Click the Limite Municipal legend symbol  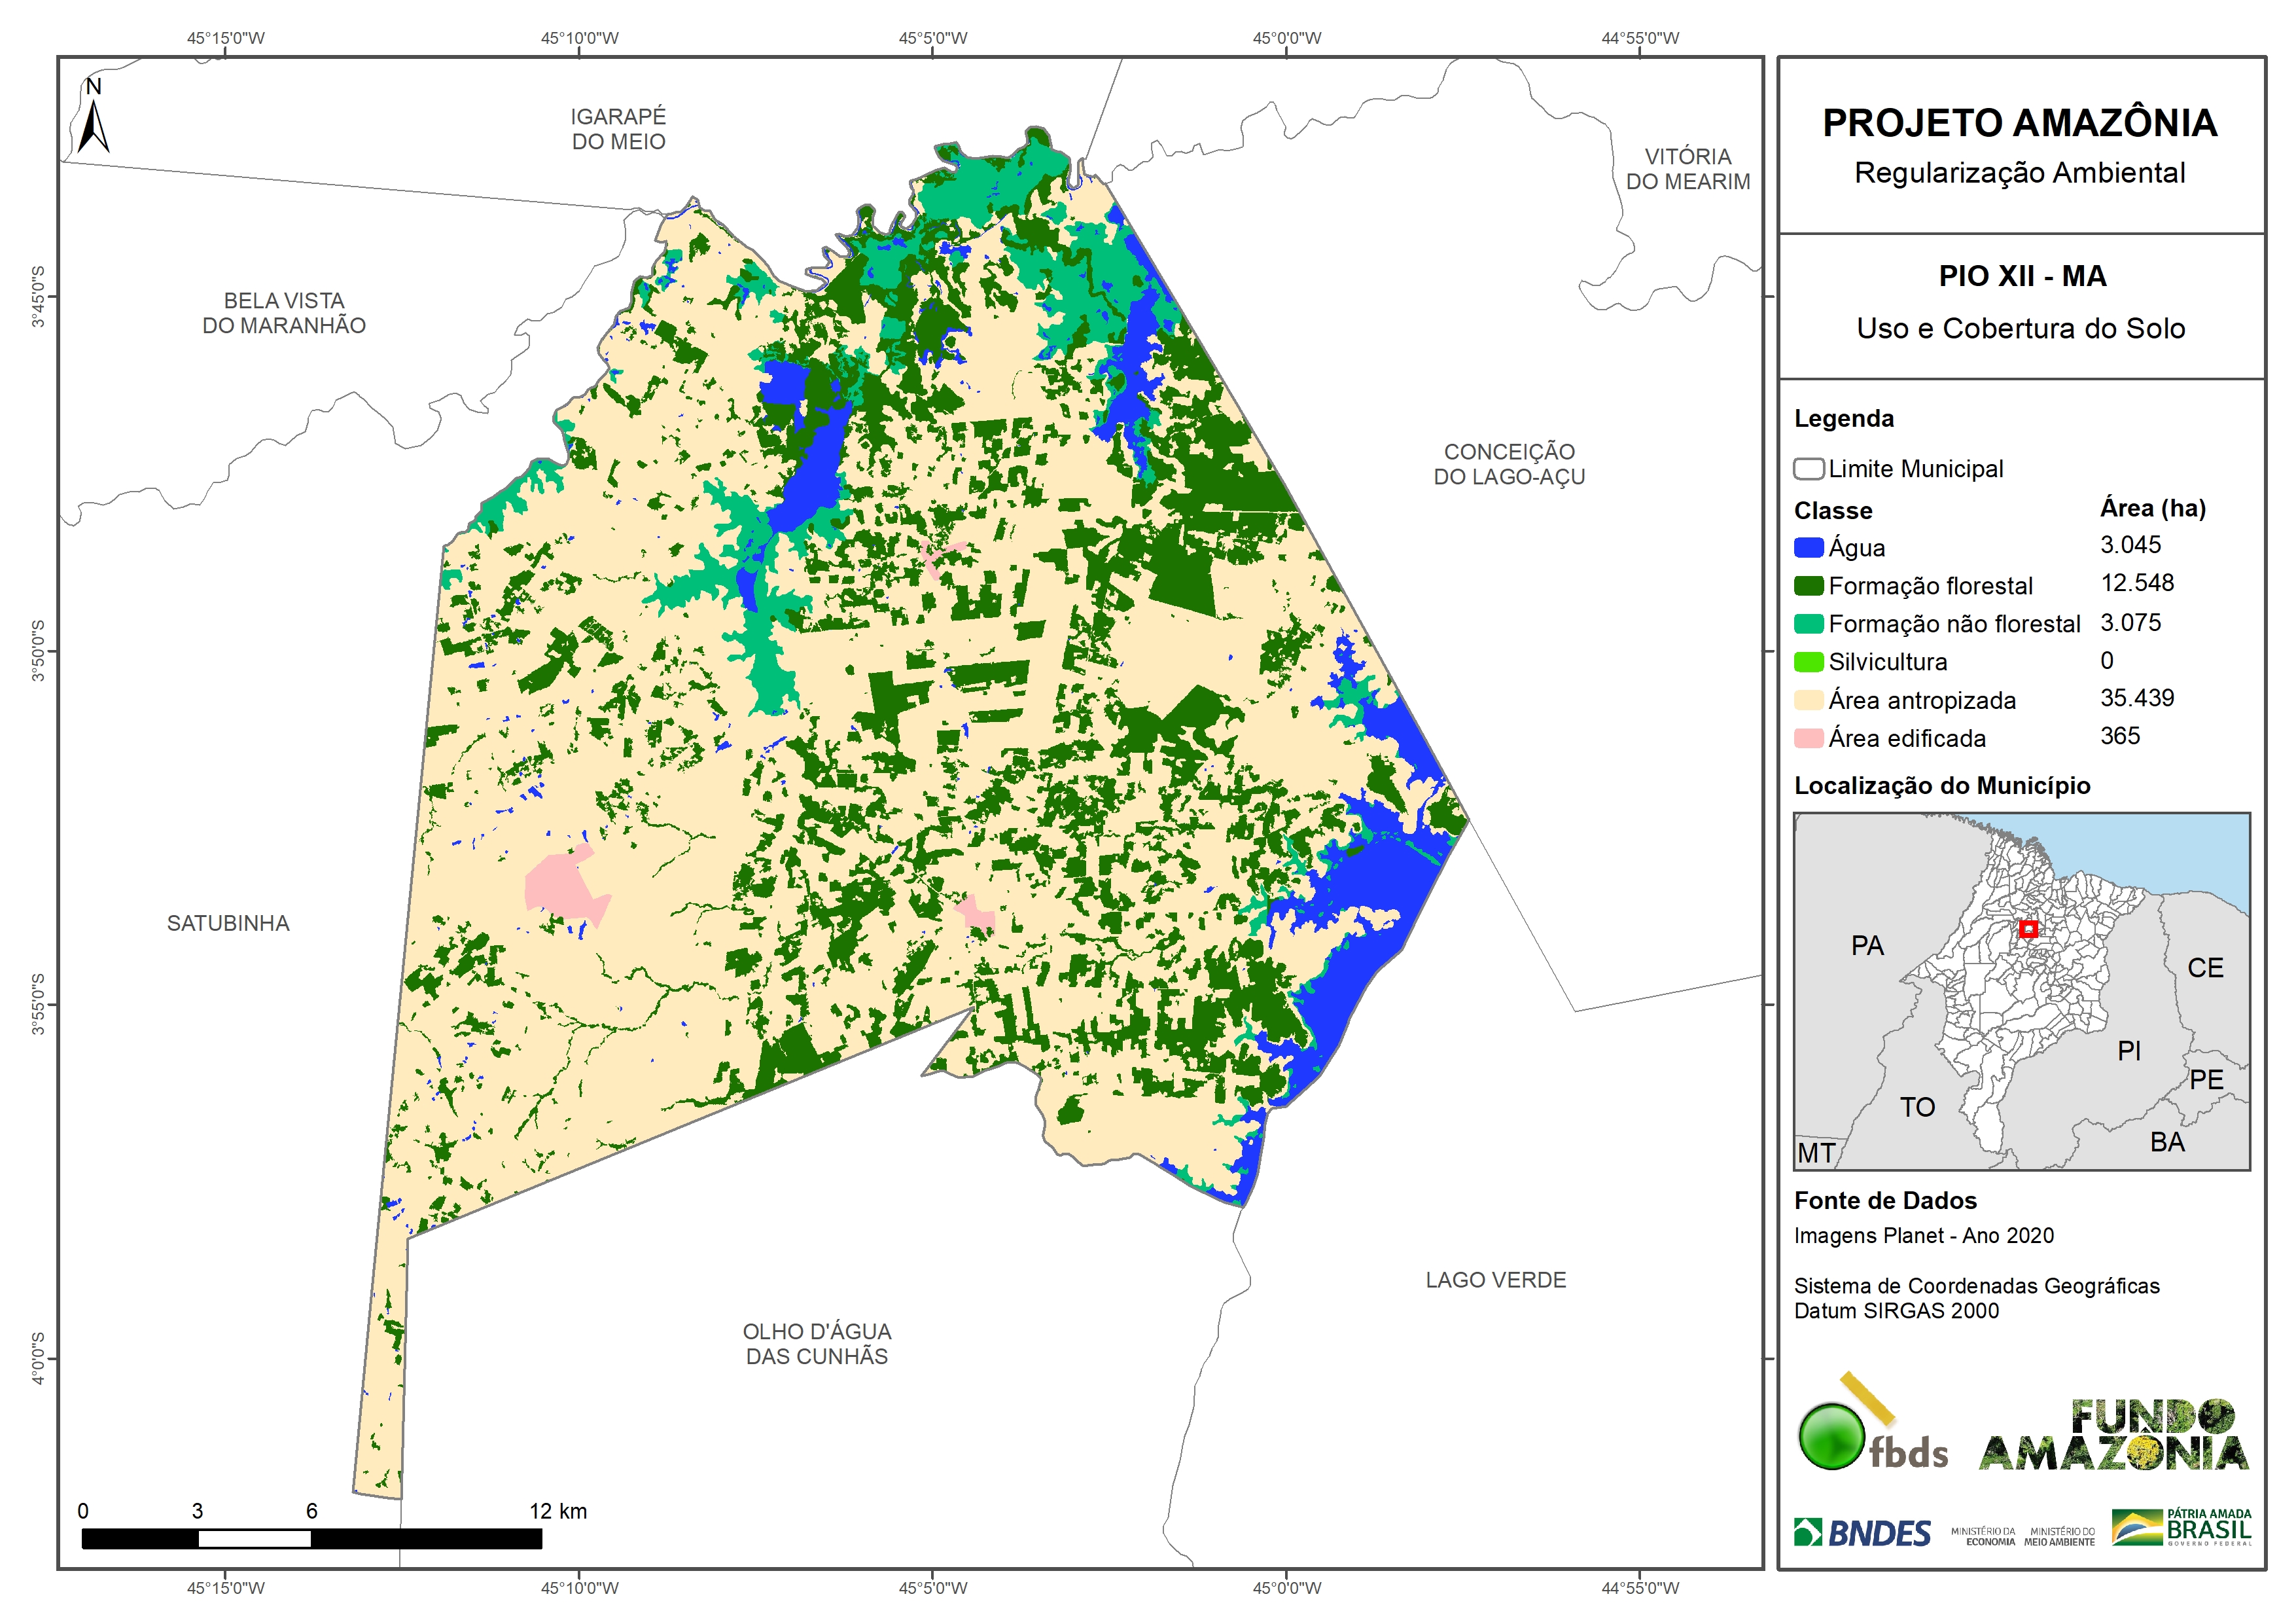coord(1808,468)
